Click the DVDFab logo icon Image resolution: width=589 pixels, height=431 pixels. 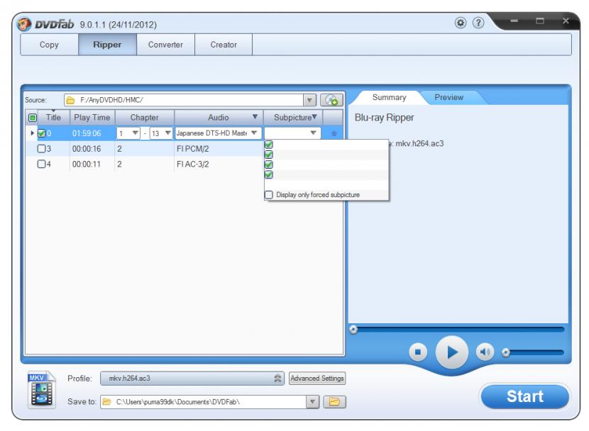(x=24, y=24)
